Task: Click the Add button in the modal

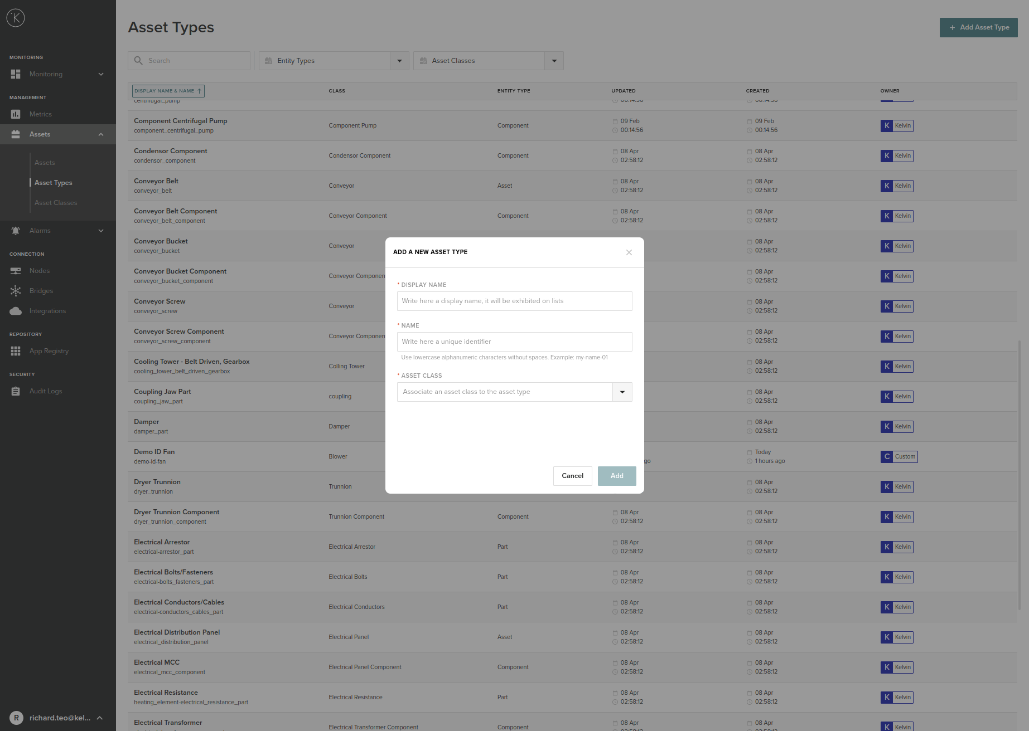Action: 616,476
